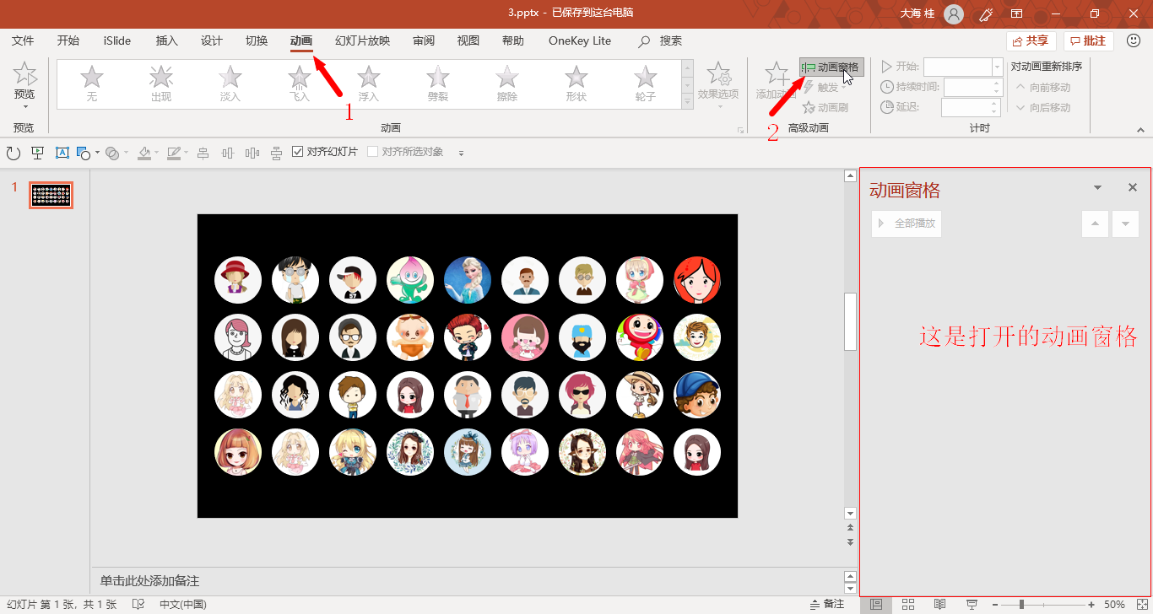This screenshot has height=614, width=1153.
Task: Open the 幻灯片放映 (Slide Show) tab
Action: pyautogui.click(x=362, y=40)
